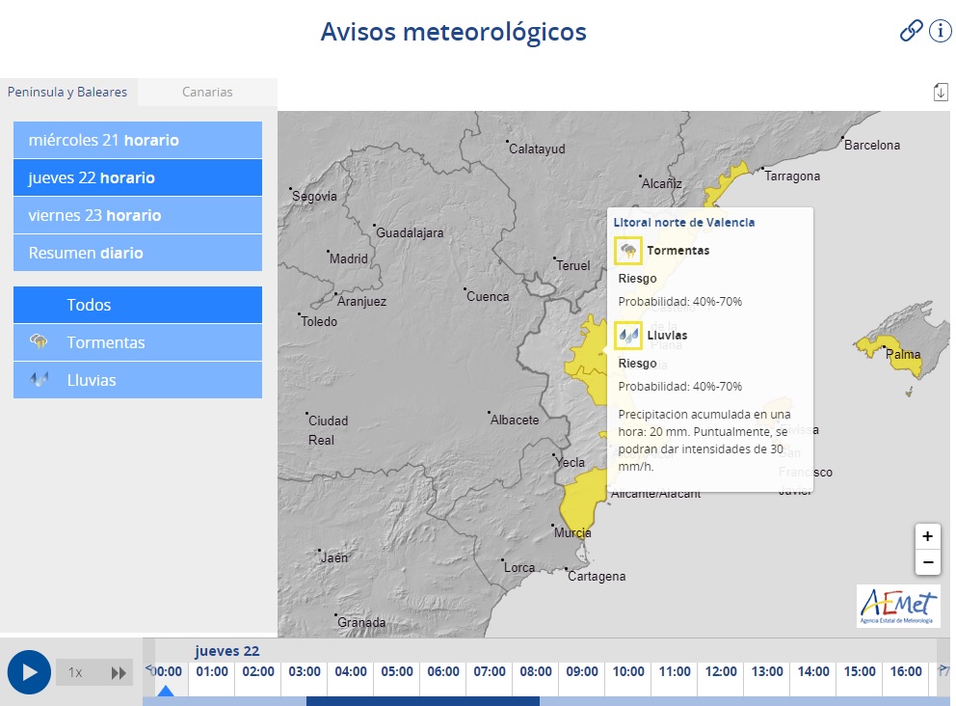Viewport: 956px width, 706px height.
Task: Copy the page link via chain icon
Action: point(911,31)
